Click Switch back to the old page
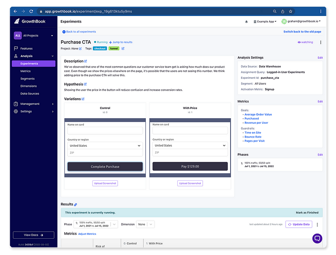The image size is (336, 255). (x=302, y=31)
